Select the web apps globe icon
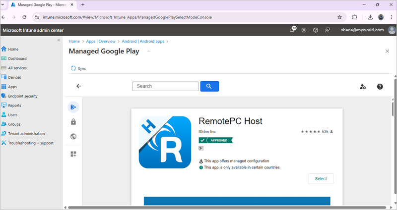Viewport: 397px width, 210px height. click(x=73, y=137)
